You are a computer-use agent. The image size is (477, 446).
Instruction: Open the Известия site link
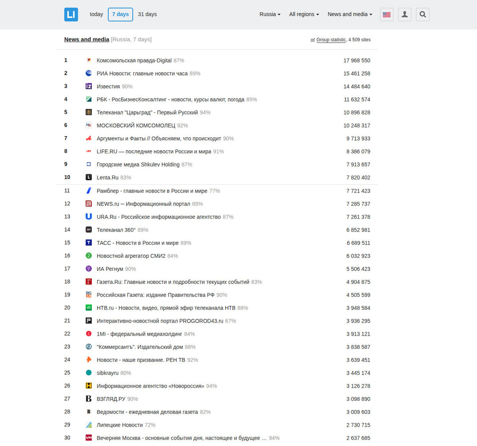(x=108, y=86)
